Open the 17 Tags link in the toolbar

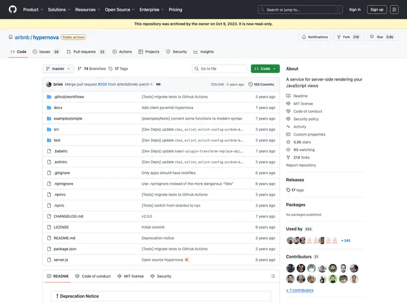coord(118,69)
